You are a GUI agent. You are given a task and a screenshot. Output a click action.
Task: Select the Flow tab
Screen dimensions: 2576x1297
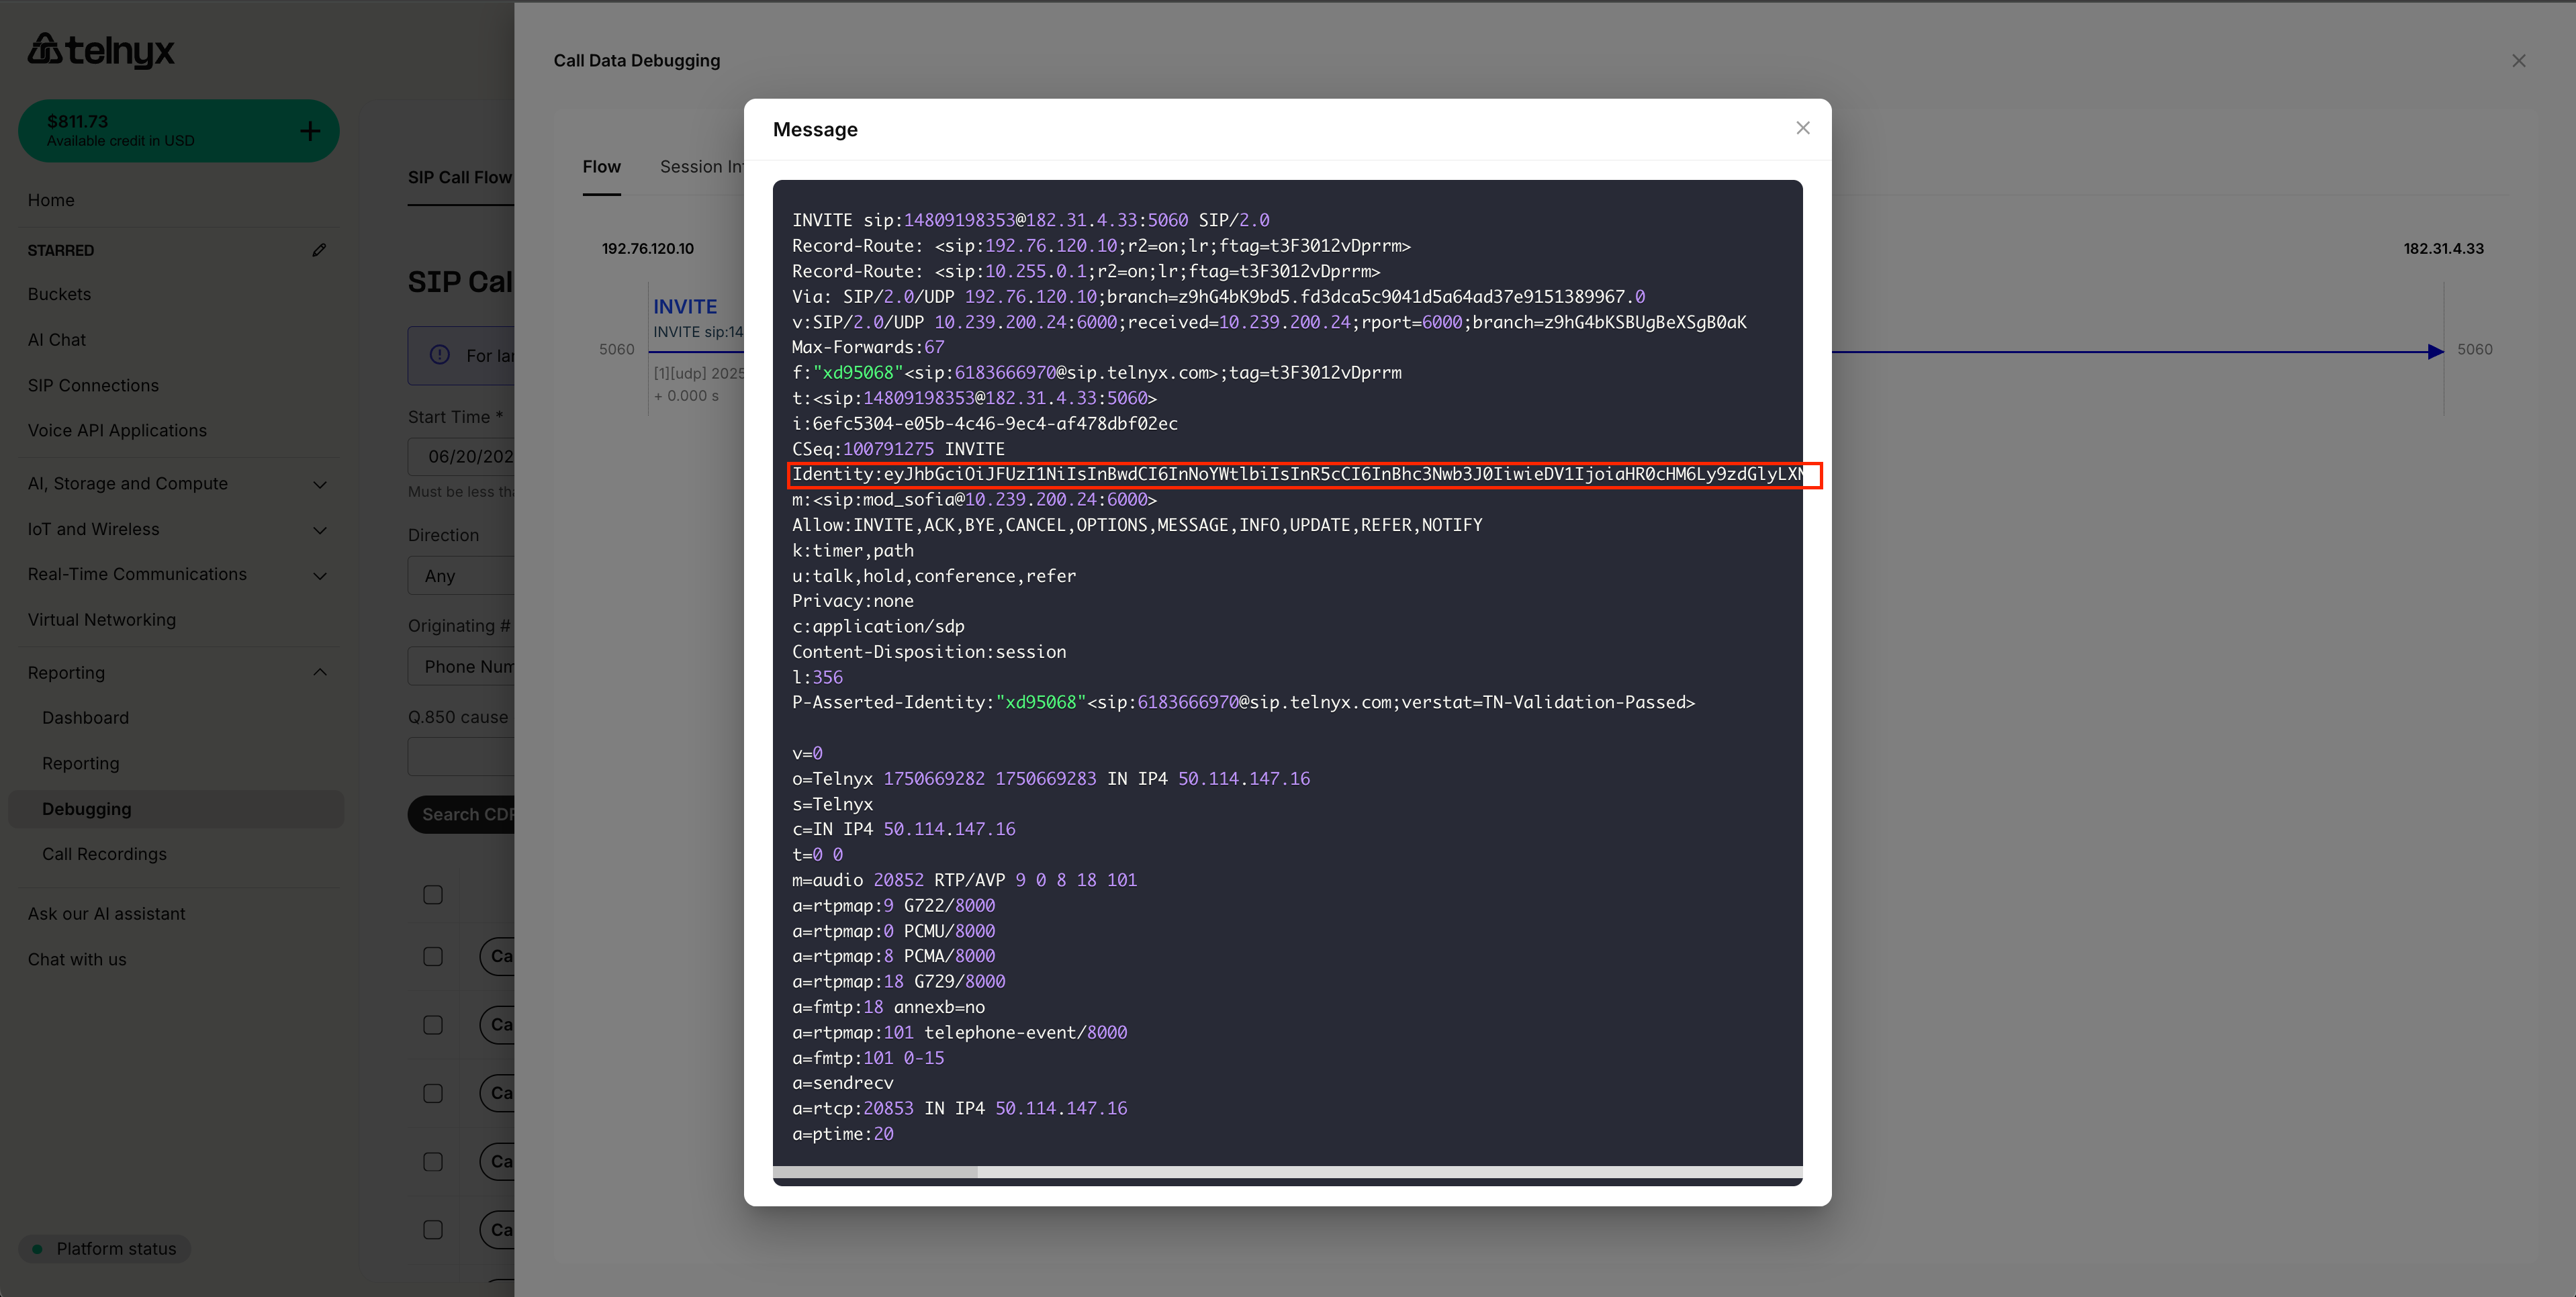coord(601,167)
